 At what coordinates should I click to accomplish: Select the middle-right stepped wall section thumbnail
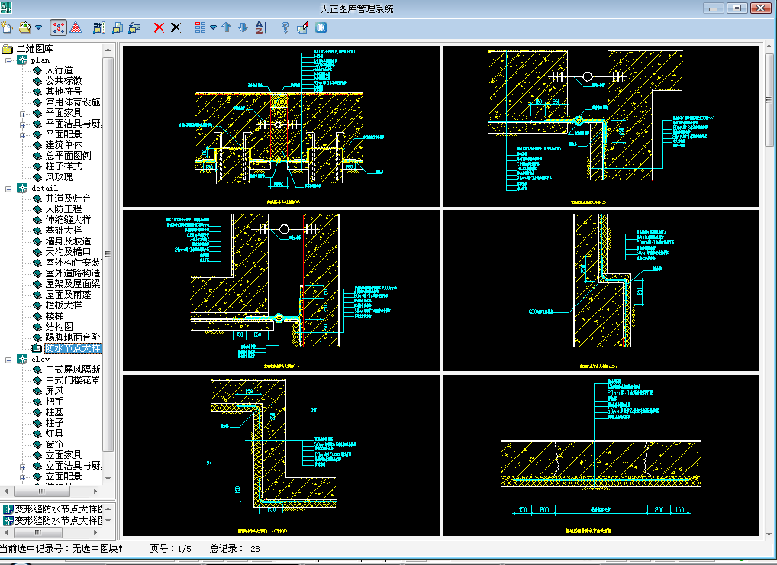click(601, 290)
